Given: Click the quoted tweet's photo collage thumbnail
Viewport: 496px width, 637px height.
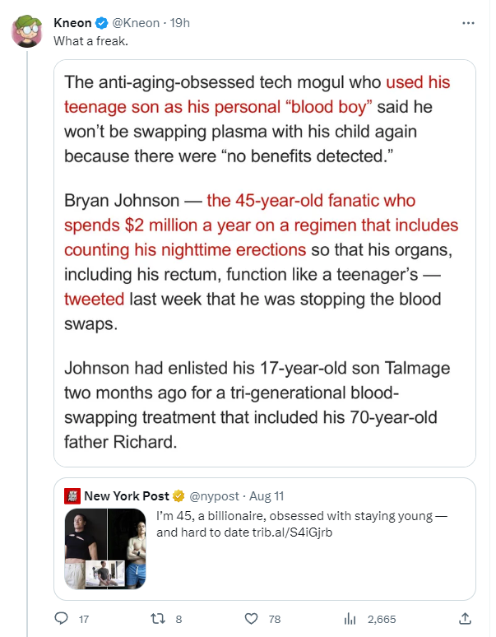Looking at the screenshot, I should [x=107, y=547].
